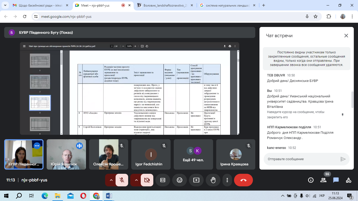
Task: Open system volume control
Action: (x=308, y=196)
